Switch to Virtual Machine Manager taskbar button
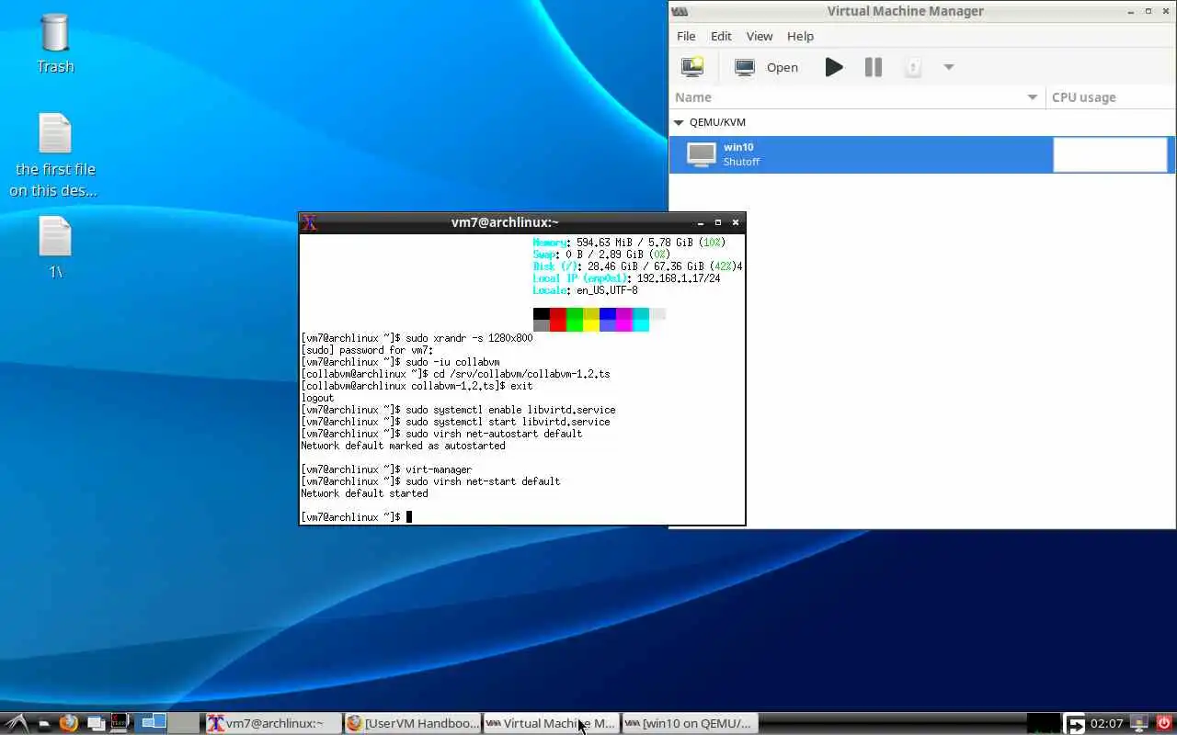The width and height of the screenshot is (1177, 735). (551, 723)
